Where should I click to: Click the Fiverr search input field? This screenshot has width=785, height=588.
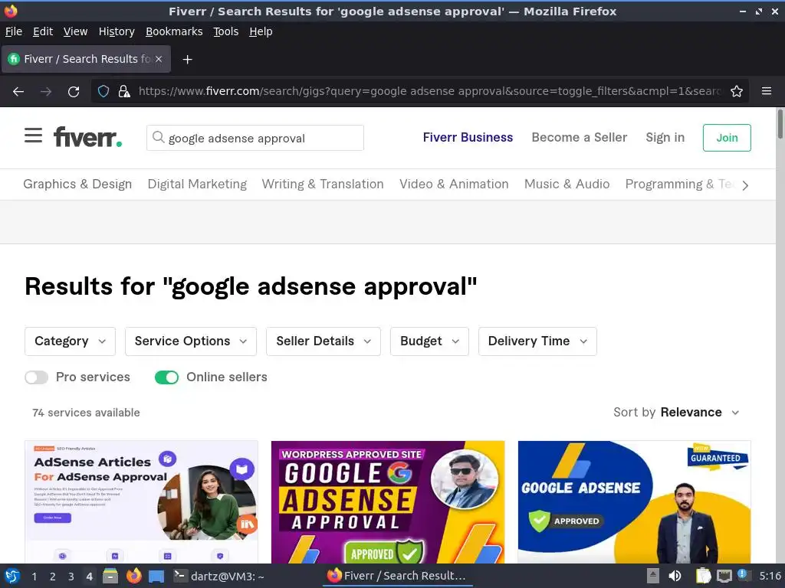coord(255,138)
